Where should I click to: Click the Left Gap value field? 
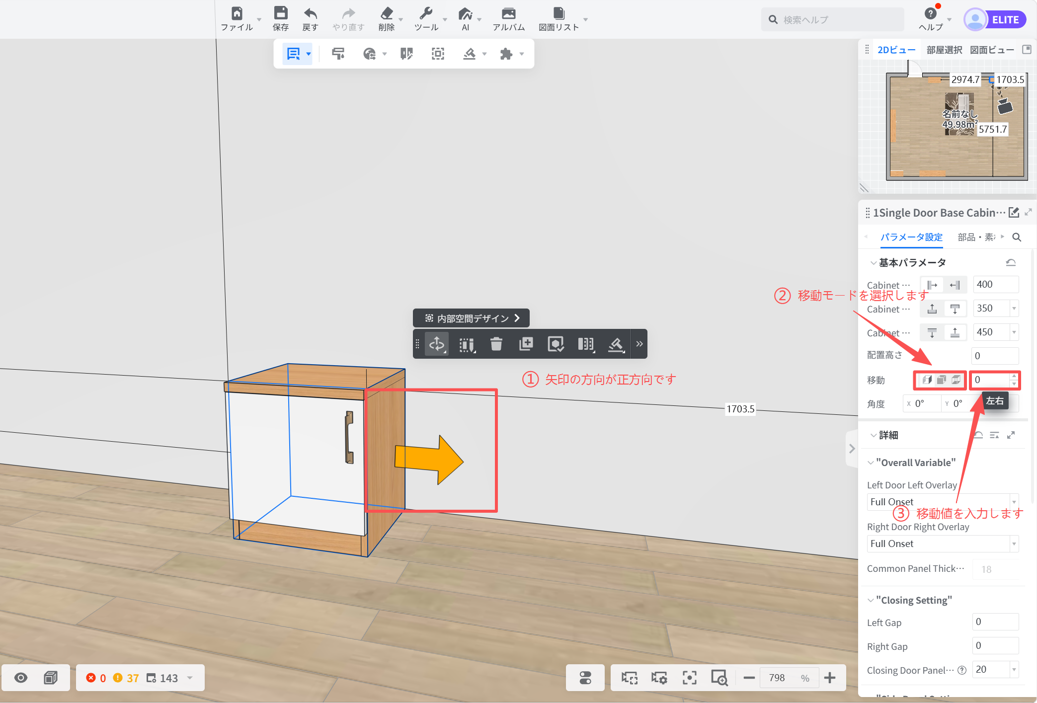996,622
